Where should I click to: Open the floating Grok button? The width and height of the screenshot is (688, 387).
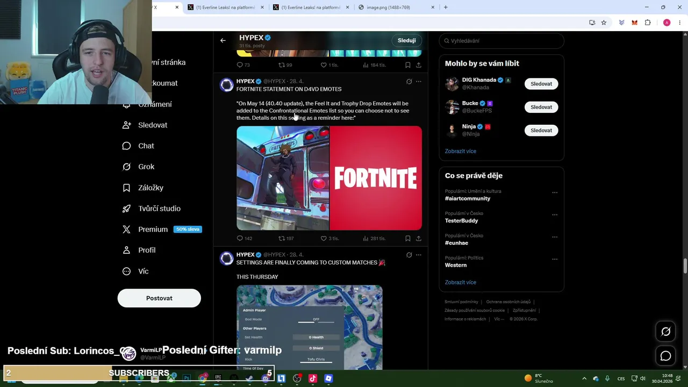point(665,332)
